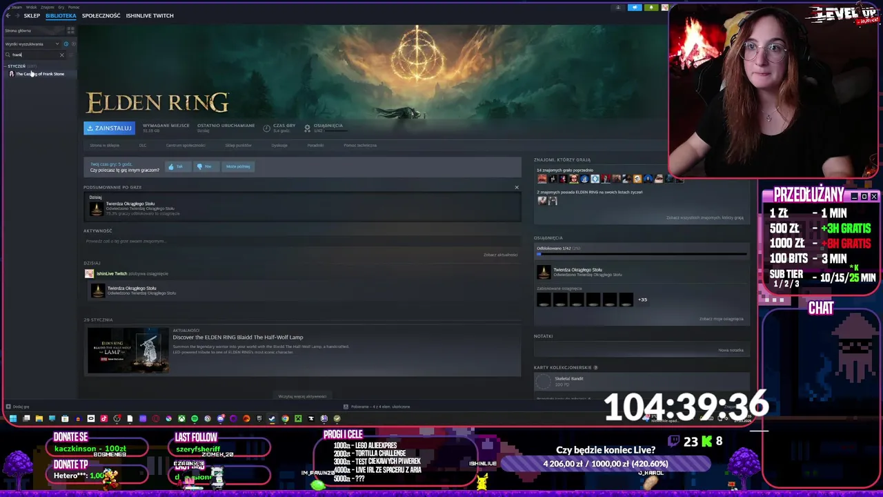Viewport: 883px width, 497px height.
Task: Open Spotify from taskbar
Action: [195, 418]
